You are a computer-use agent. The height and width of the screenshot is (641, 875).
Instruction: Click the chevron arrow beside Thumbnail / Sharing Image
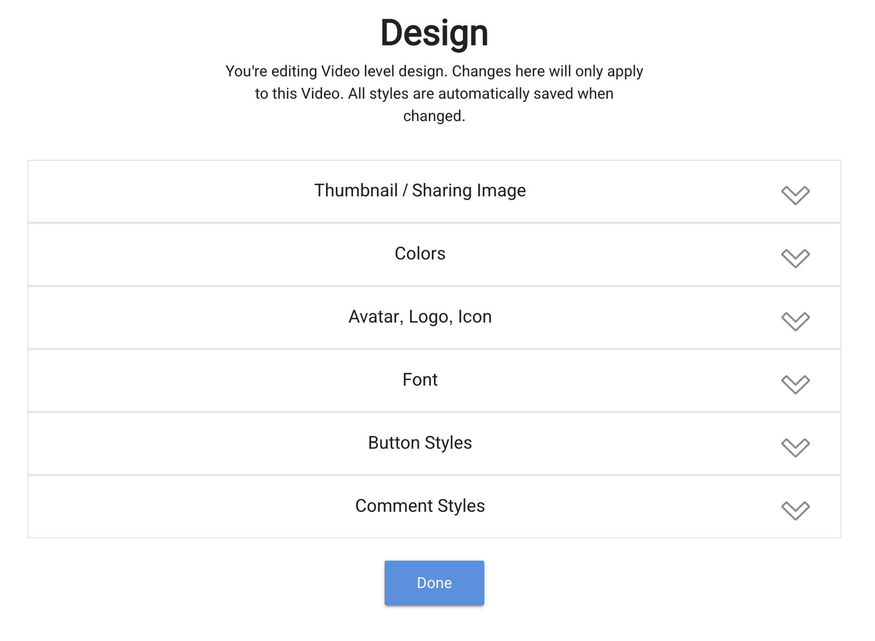pos(795,194)
